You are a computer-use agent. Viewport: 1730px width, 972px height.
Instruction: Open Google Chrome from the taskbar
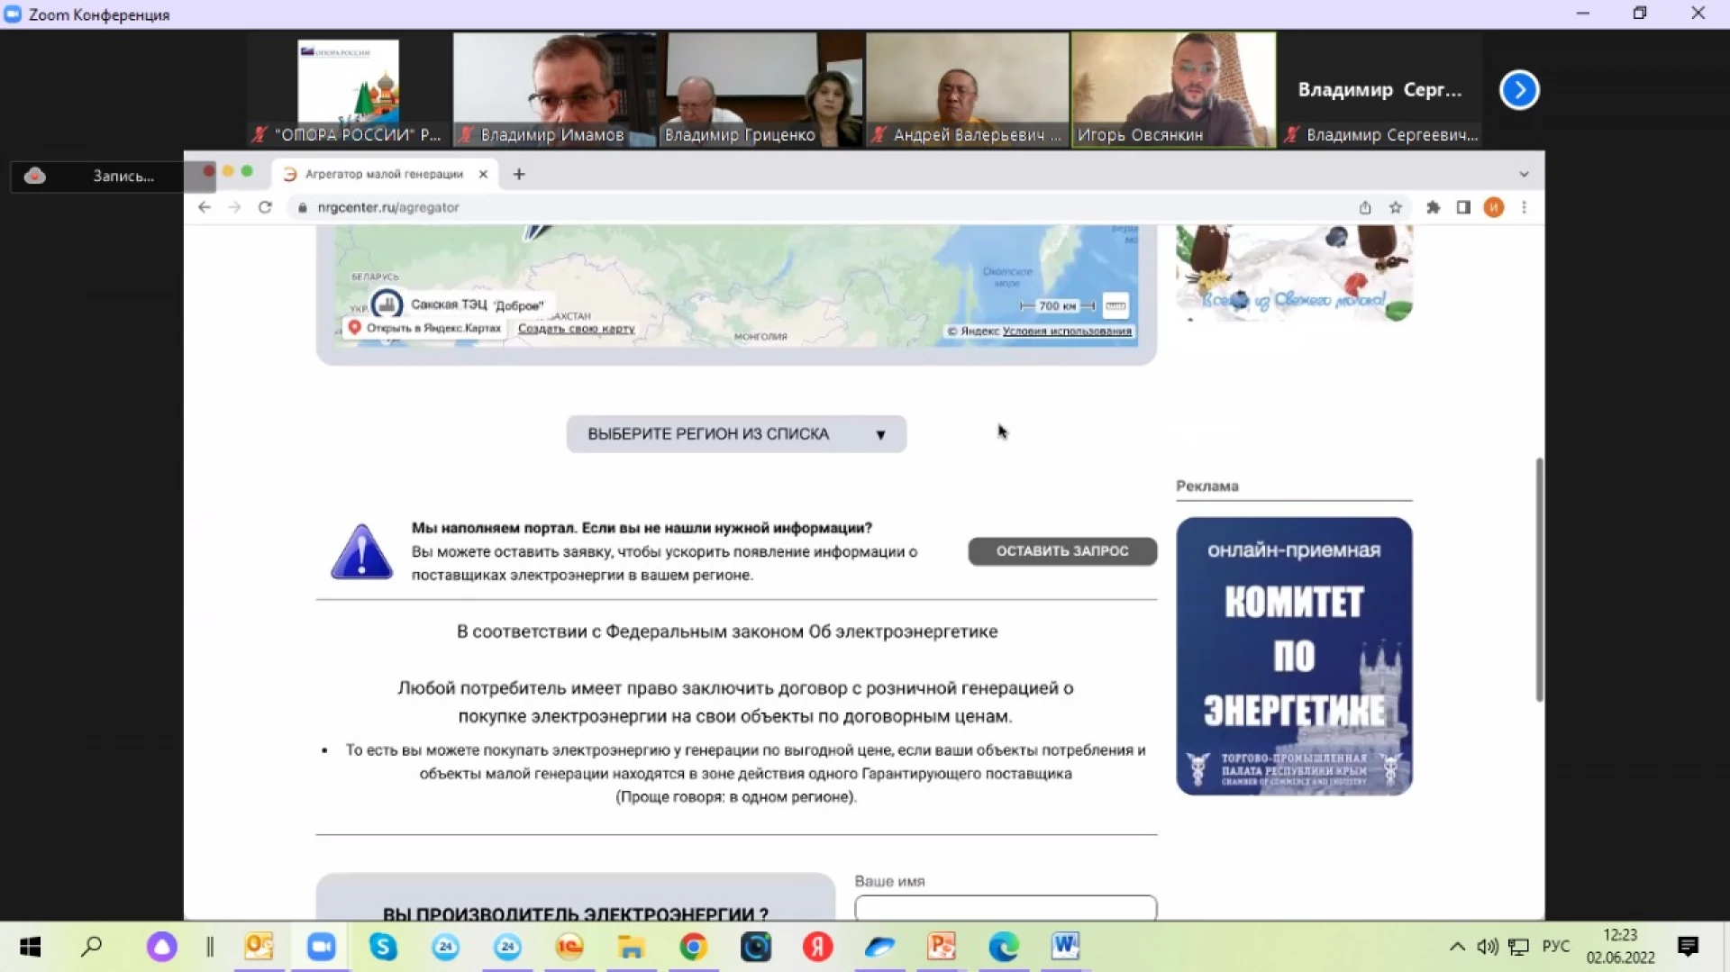693,947
